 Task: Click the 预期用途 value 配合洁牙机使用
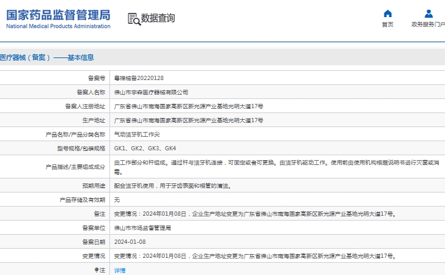(173, 186)
